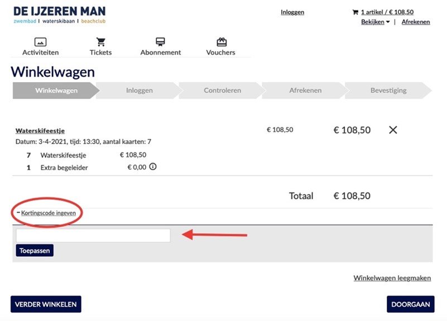Open the Activiteiten picture icon

coord(41,42)
